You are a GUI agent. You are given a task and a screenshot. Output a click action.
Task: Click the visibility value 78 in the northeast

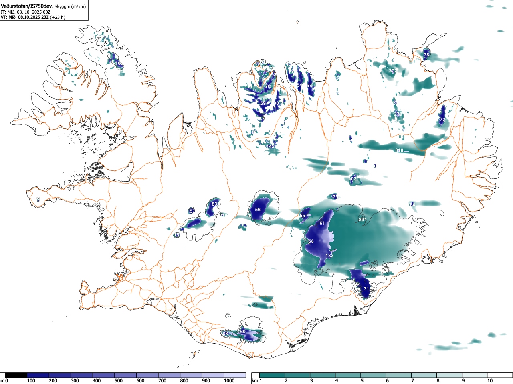[426, 55]
